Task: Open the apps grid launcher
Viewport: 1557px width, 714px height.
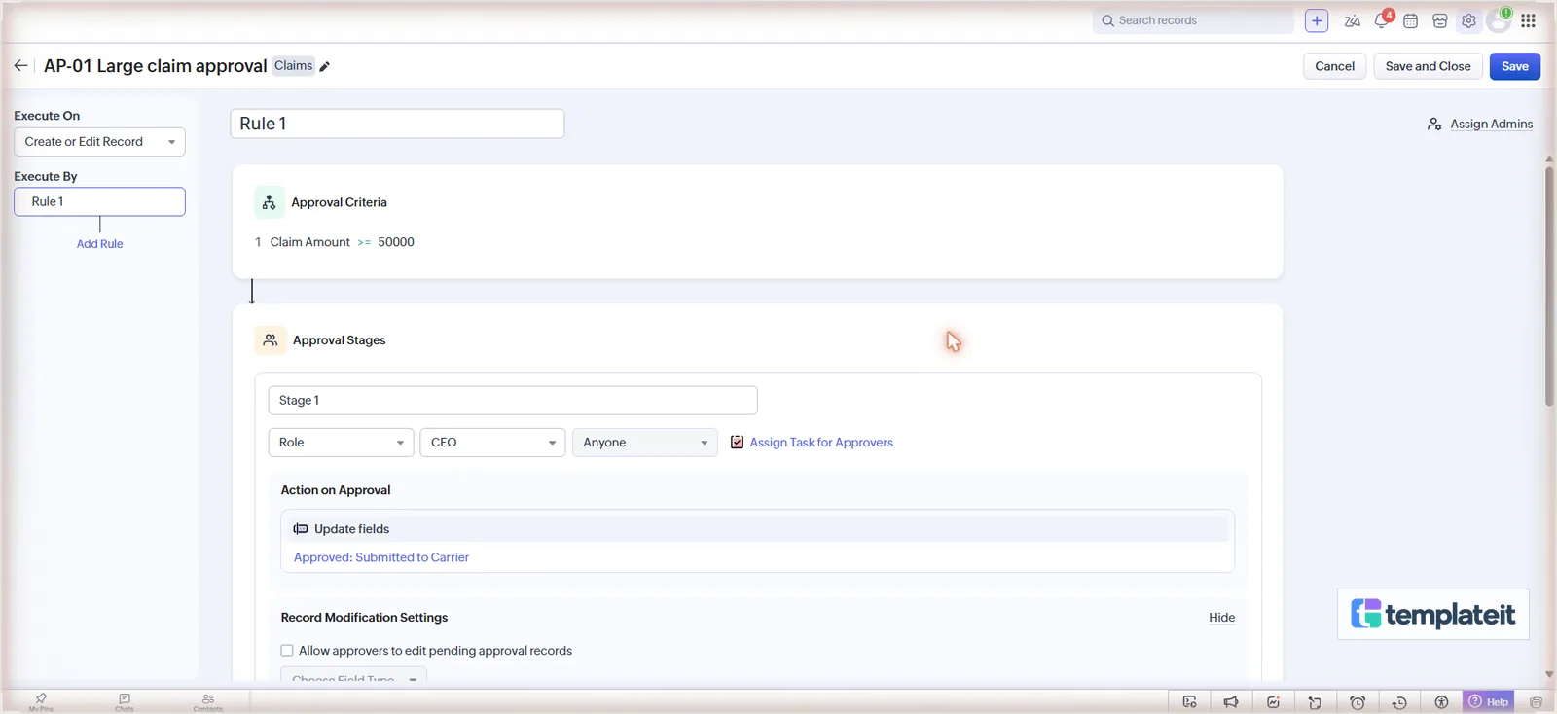Action: (1529, 20)
